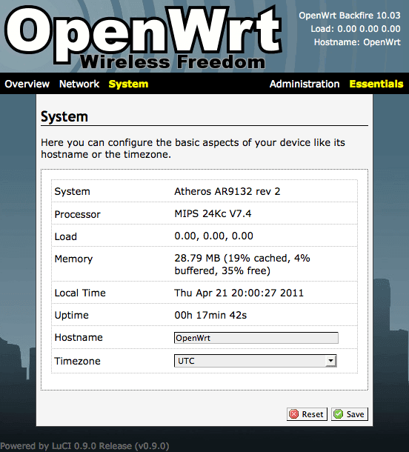Click 'Thu Apr 21 20:00:27 2011' local time
409x452 pixels.
coord(239,293)
